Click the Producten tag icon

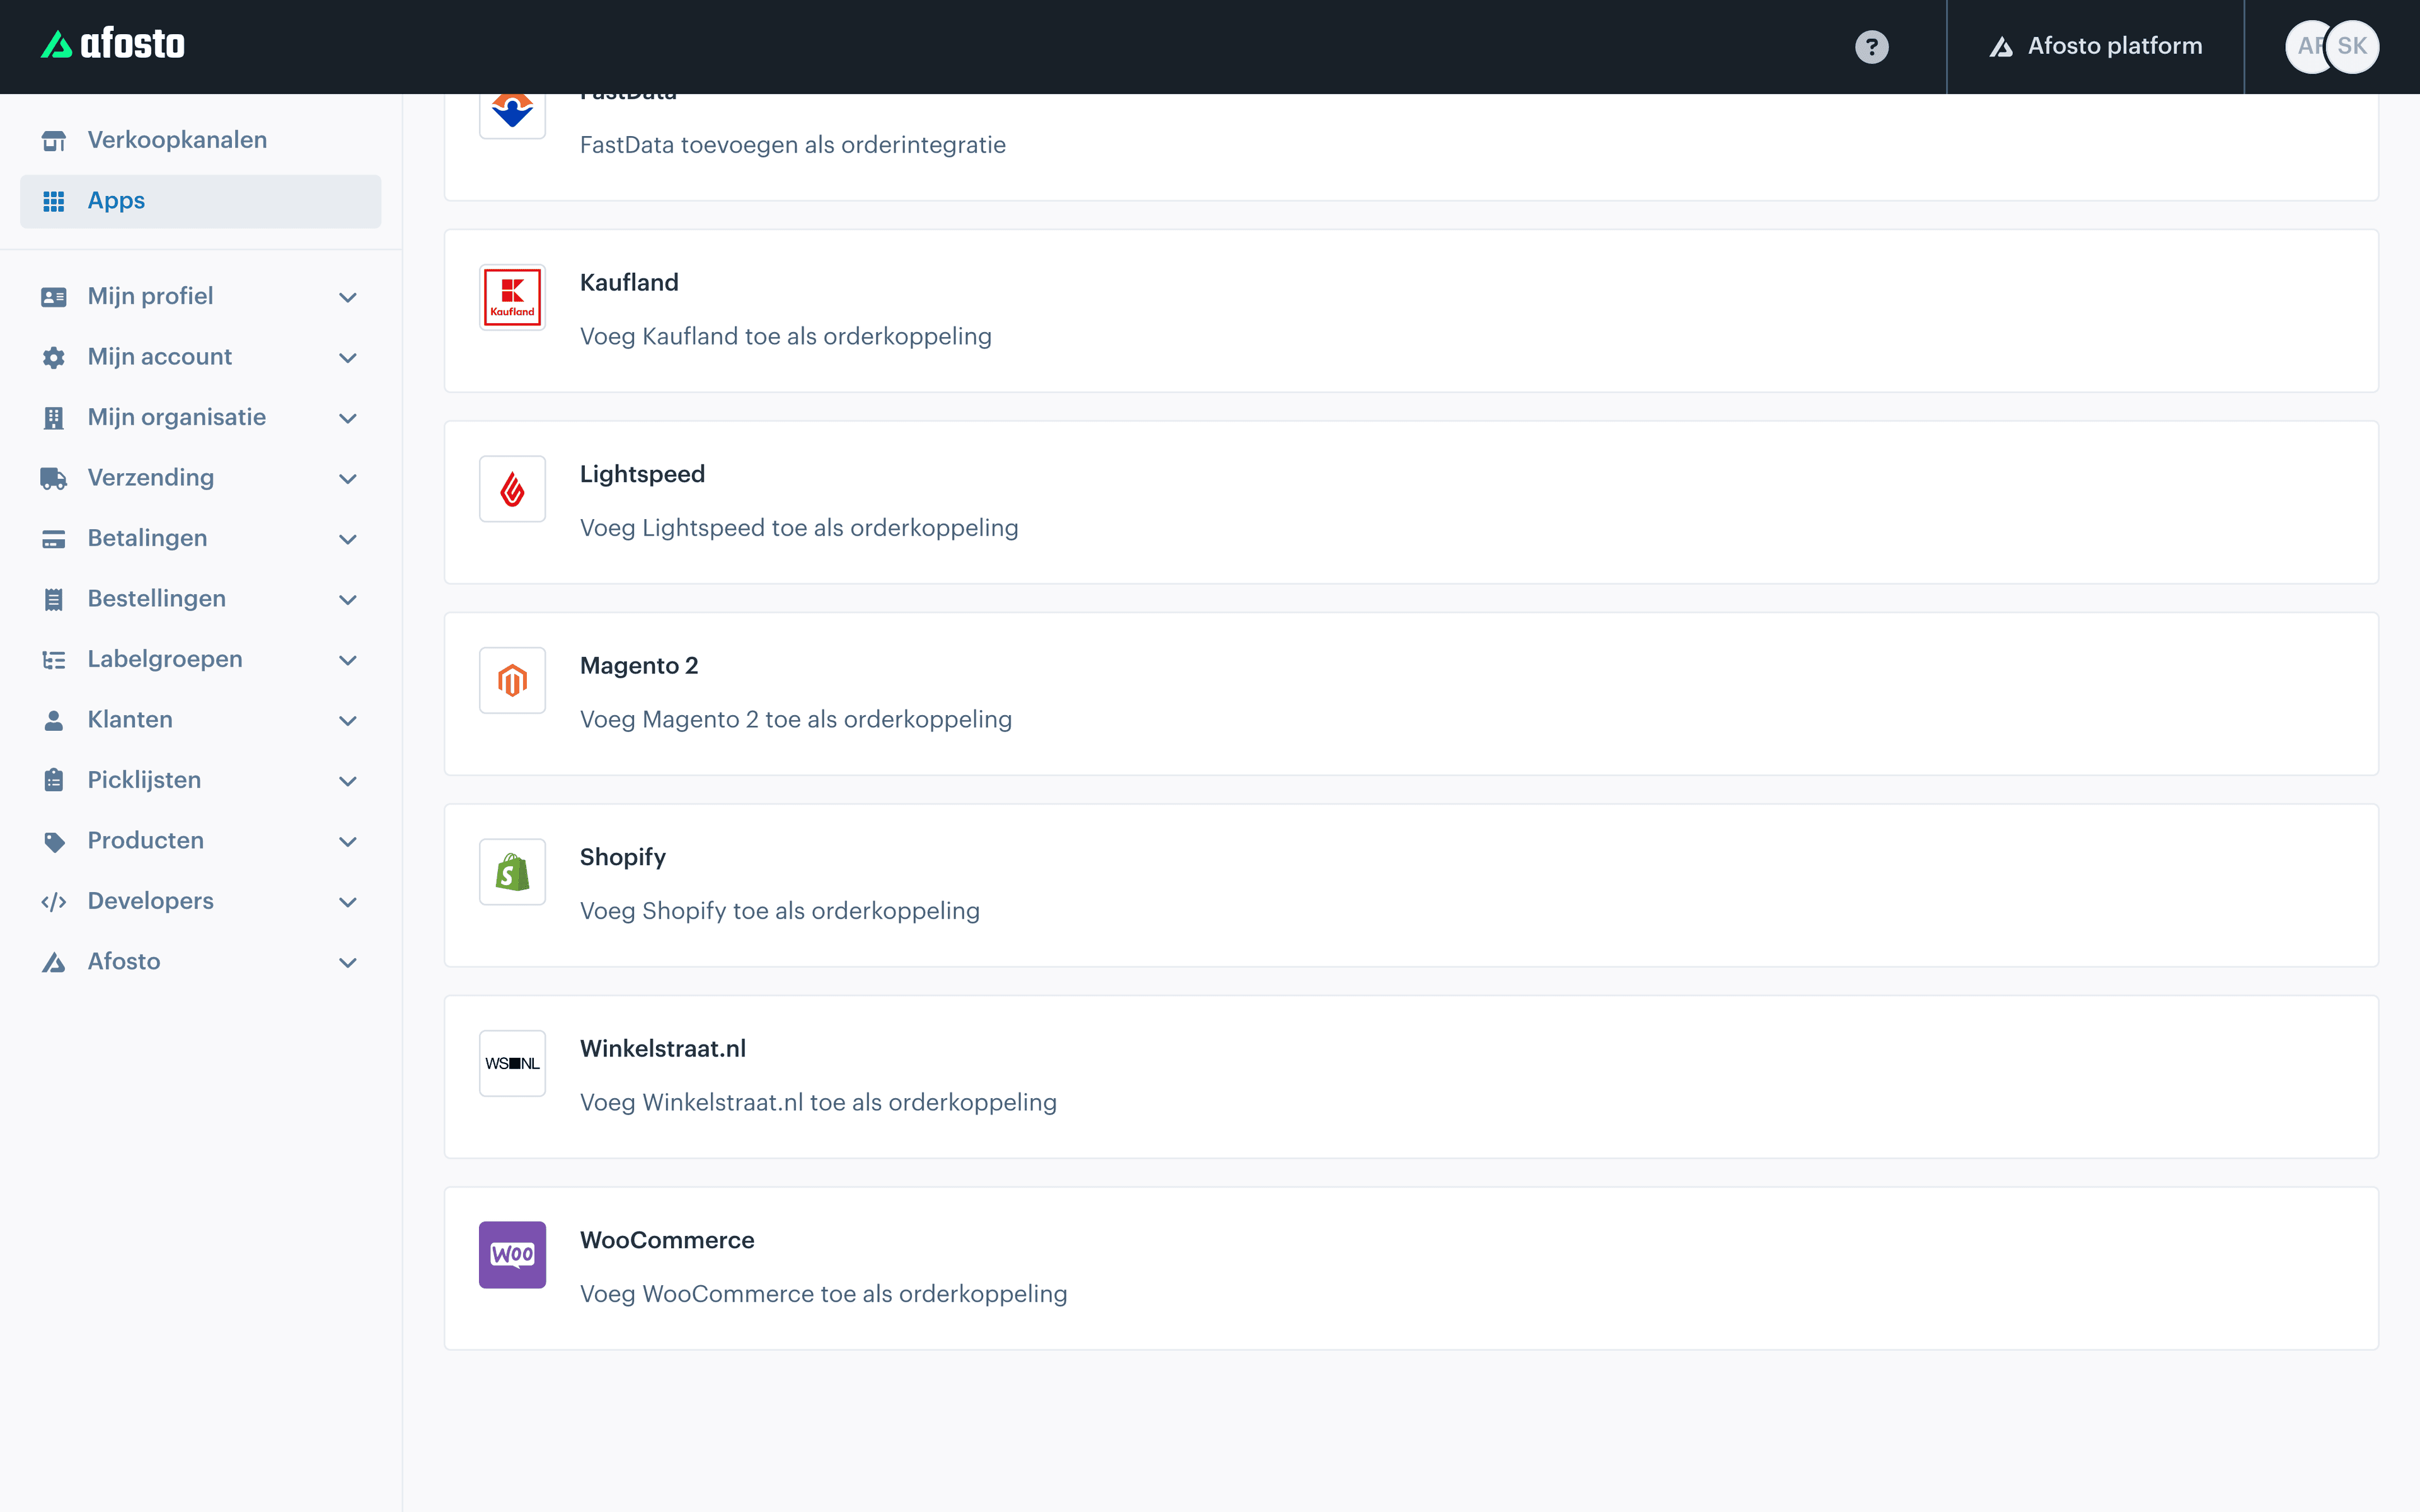(x=54, y=842)
